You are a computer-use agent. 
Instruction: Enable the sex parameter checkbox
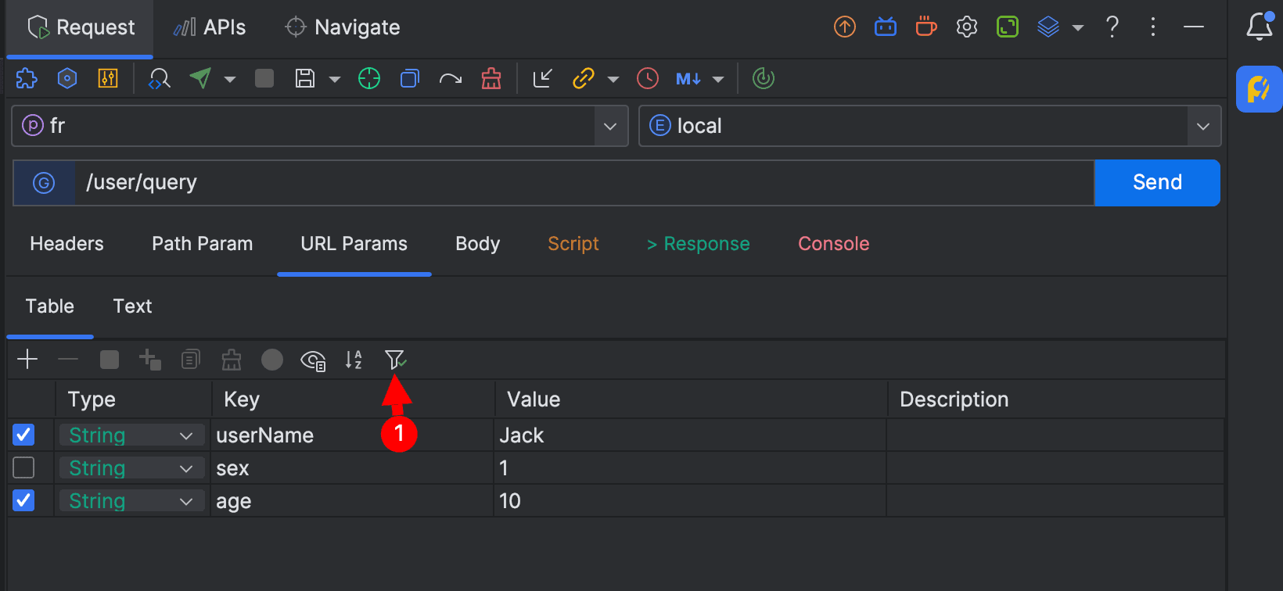coord(24,467)
